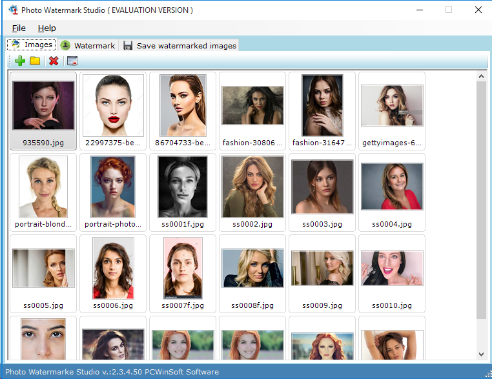492x379 pixels.
Task: Click the red X remove image icon
Action: pos(54,61)
